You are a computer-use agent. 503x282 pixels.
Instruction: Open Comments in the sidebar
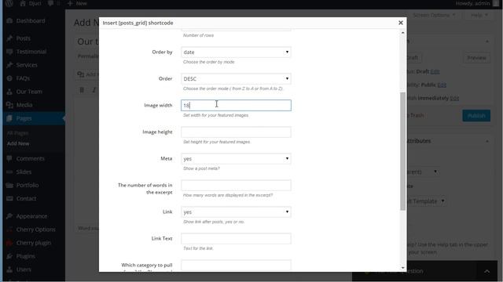pos(30,158)
